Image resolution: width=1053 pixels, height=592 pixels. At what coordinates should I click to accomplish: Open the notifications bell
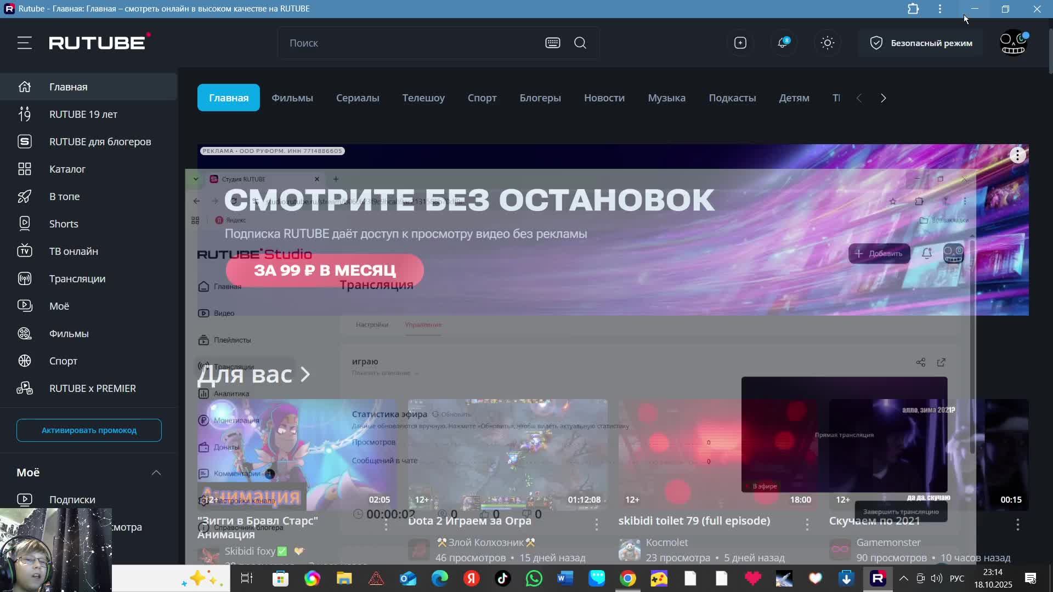tap(783, 43)
